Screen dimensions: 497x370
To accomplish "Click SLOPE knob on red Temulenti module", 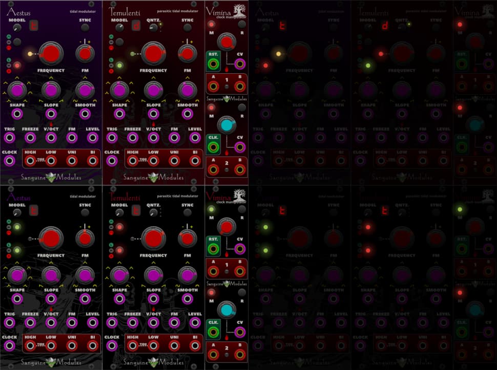I will [153, 90].
